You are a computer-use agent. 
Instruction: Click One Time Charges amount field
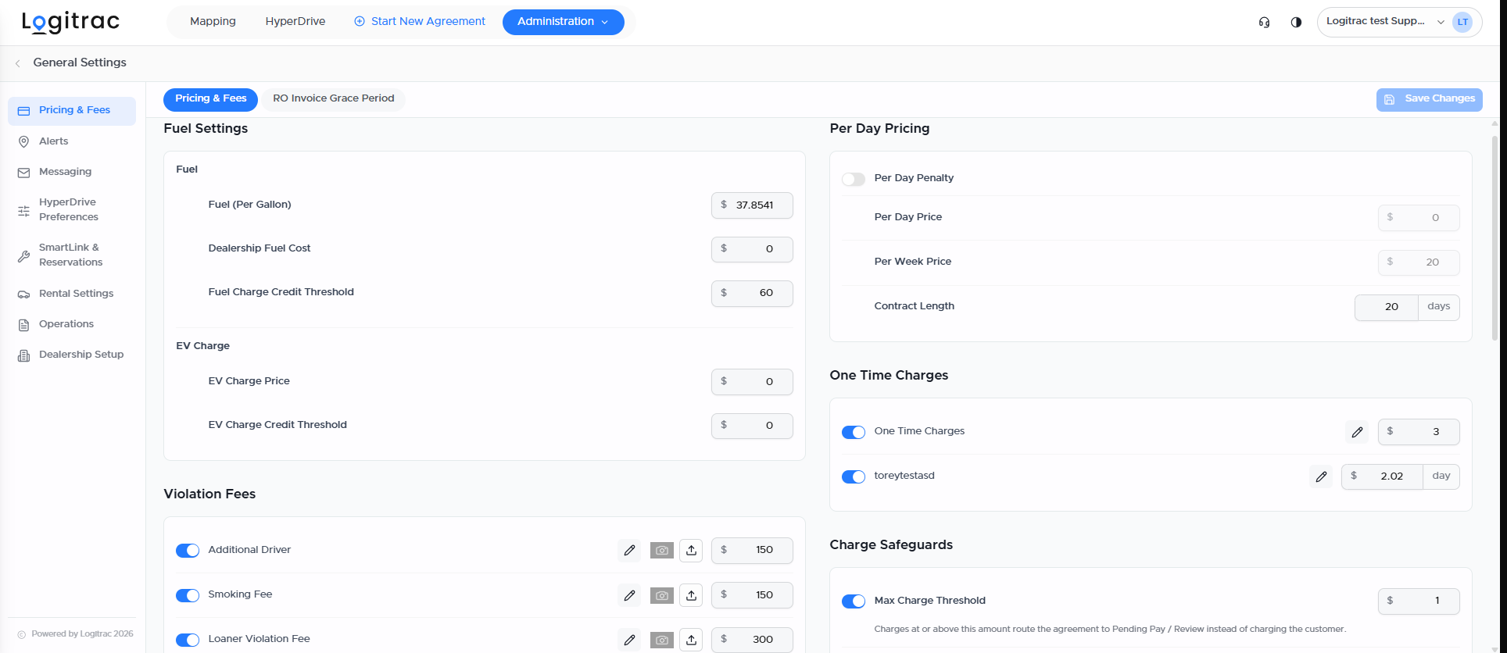point(1419,432)
